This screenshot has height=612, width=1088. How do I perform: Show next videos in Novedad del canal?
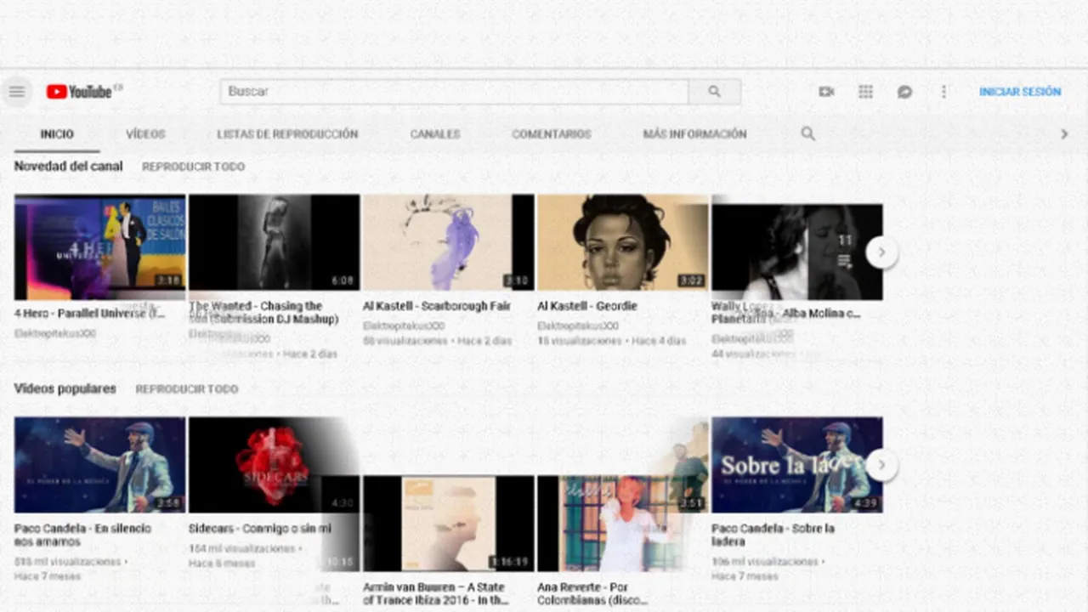pos(881,252)
